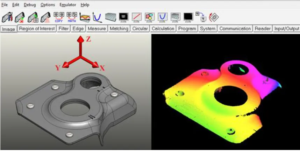Open the Debug menu
Viewport: 300px width, 151px height.
30,5
